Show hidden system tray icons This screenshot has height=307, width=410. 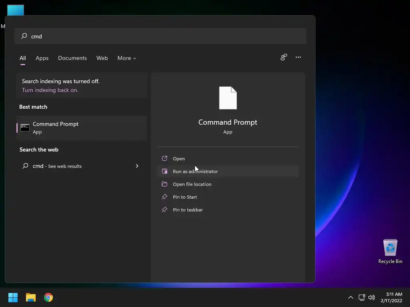351,297
